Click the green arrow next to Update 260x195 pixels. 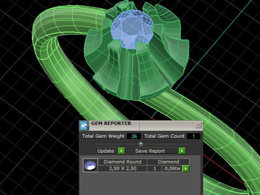point(121,151)
